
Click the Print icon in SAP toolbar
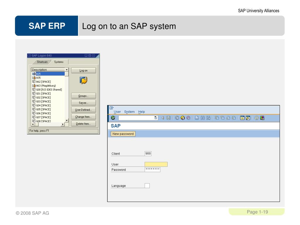197,118
